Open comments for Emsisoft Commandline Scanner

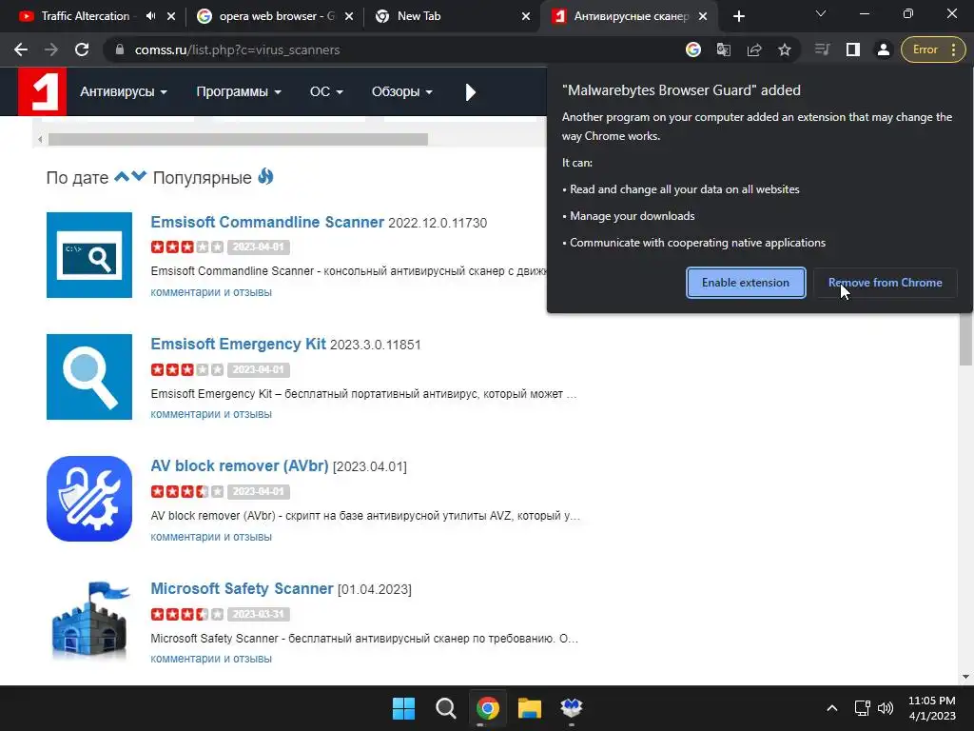211,291
